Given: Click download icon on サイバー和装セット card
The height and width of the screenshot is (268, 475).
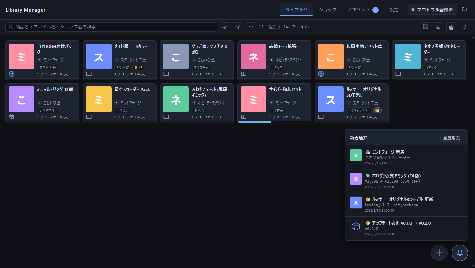Looking at the screenshot, I should pos(298,117).
